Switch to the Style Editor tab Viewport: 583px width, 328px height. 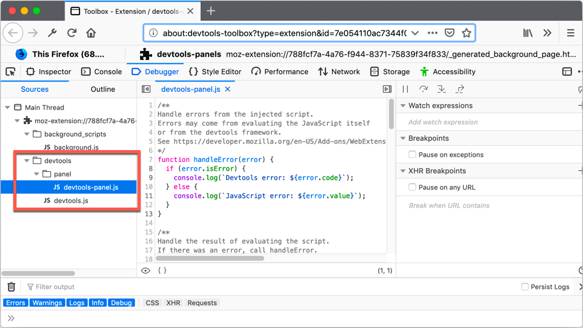pos(215,71)
